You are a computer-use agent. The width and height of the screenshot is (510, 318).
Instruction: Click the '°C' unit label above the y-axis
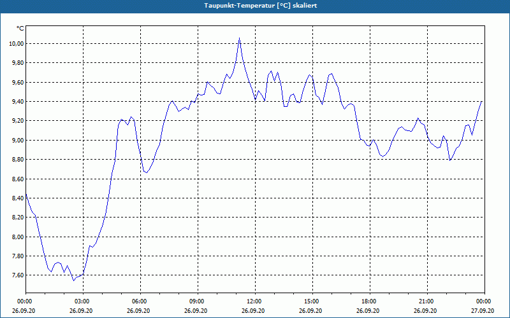pos(20,29)
